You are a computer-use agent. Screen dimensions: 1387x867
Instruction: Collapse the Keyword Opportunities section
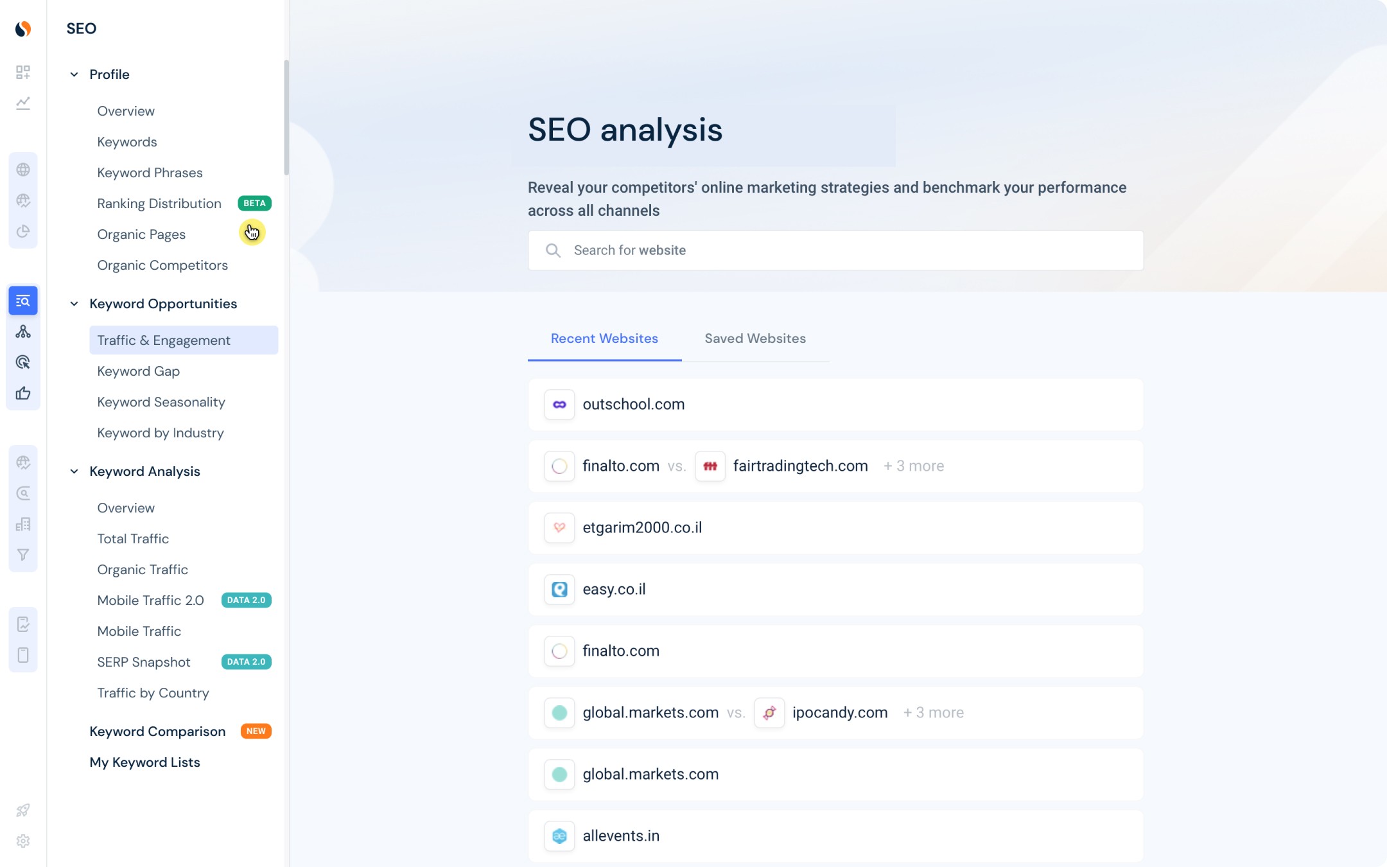tap(74, 304)
